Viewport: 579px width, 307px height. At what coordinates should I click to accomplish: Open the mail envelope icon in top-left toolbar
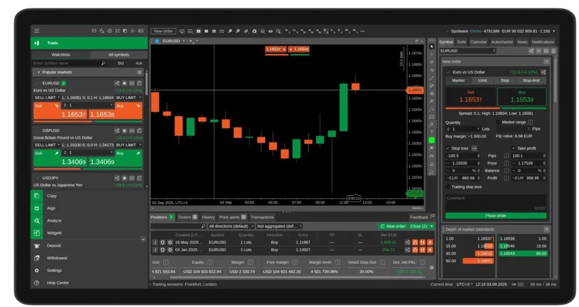(x=94, y=31)
